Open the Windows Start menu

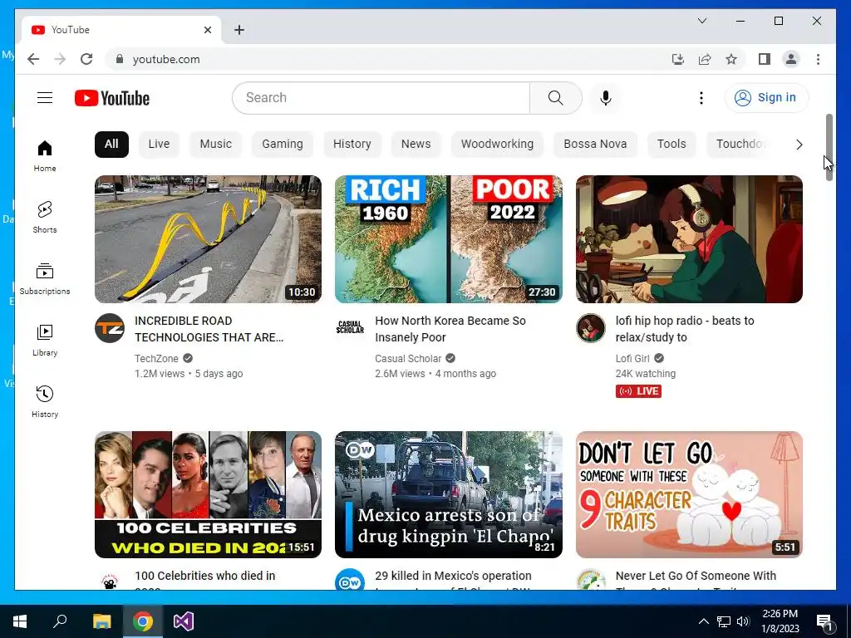click(x=20, y=621)
